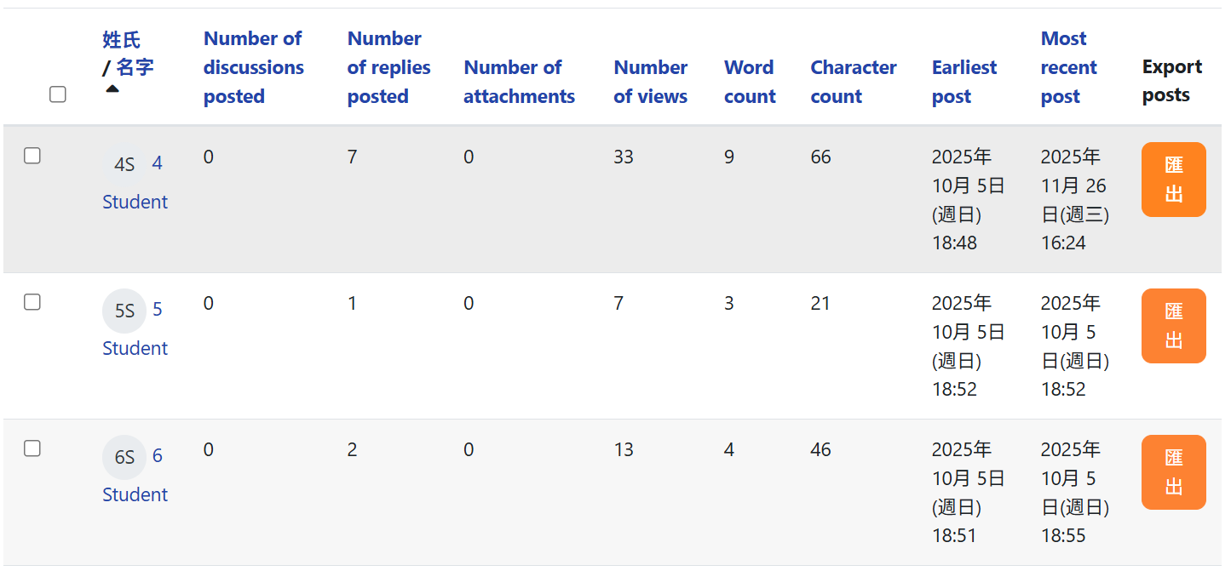
Task: Click the 5S user avatar icon
Action: (124, 311)
